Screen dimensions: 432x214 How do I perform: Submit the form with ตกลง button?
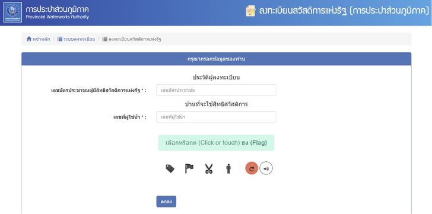click(x=166, y=202)
